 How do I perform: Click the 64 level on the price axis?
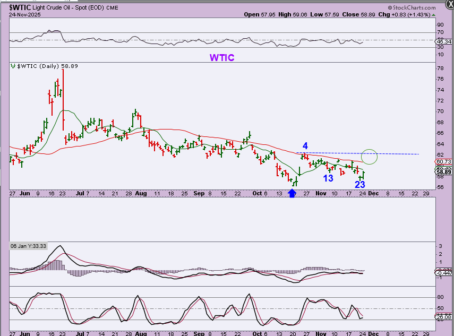click(440, 144)
